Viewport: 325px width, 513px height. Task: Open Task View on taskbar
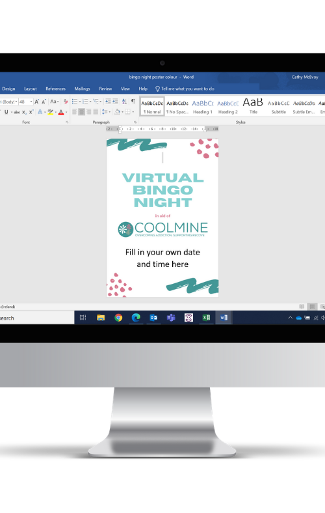(x=83, y=317)
